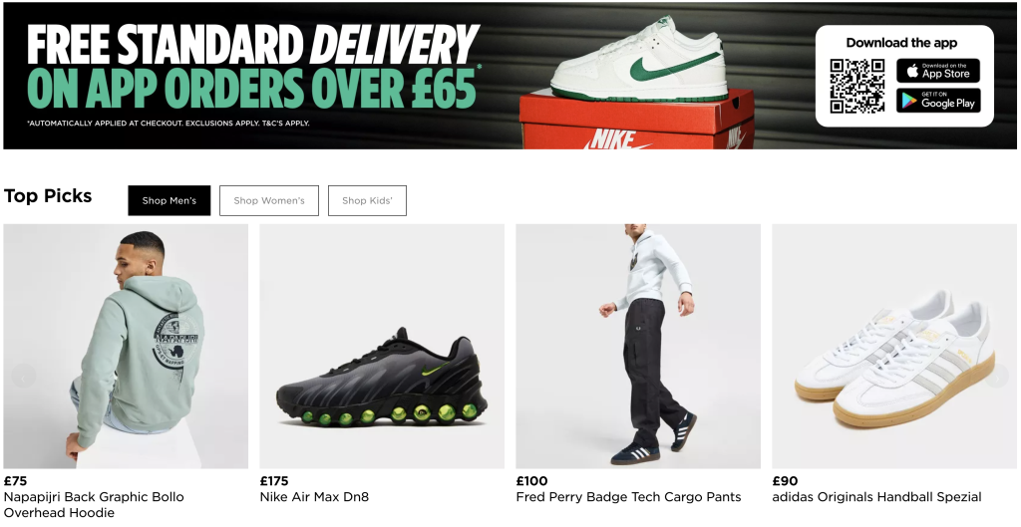
Task: Click the Napapijri Back Graphic Bollo Overhead Hoodie title
Action: (94, 505)
